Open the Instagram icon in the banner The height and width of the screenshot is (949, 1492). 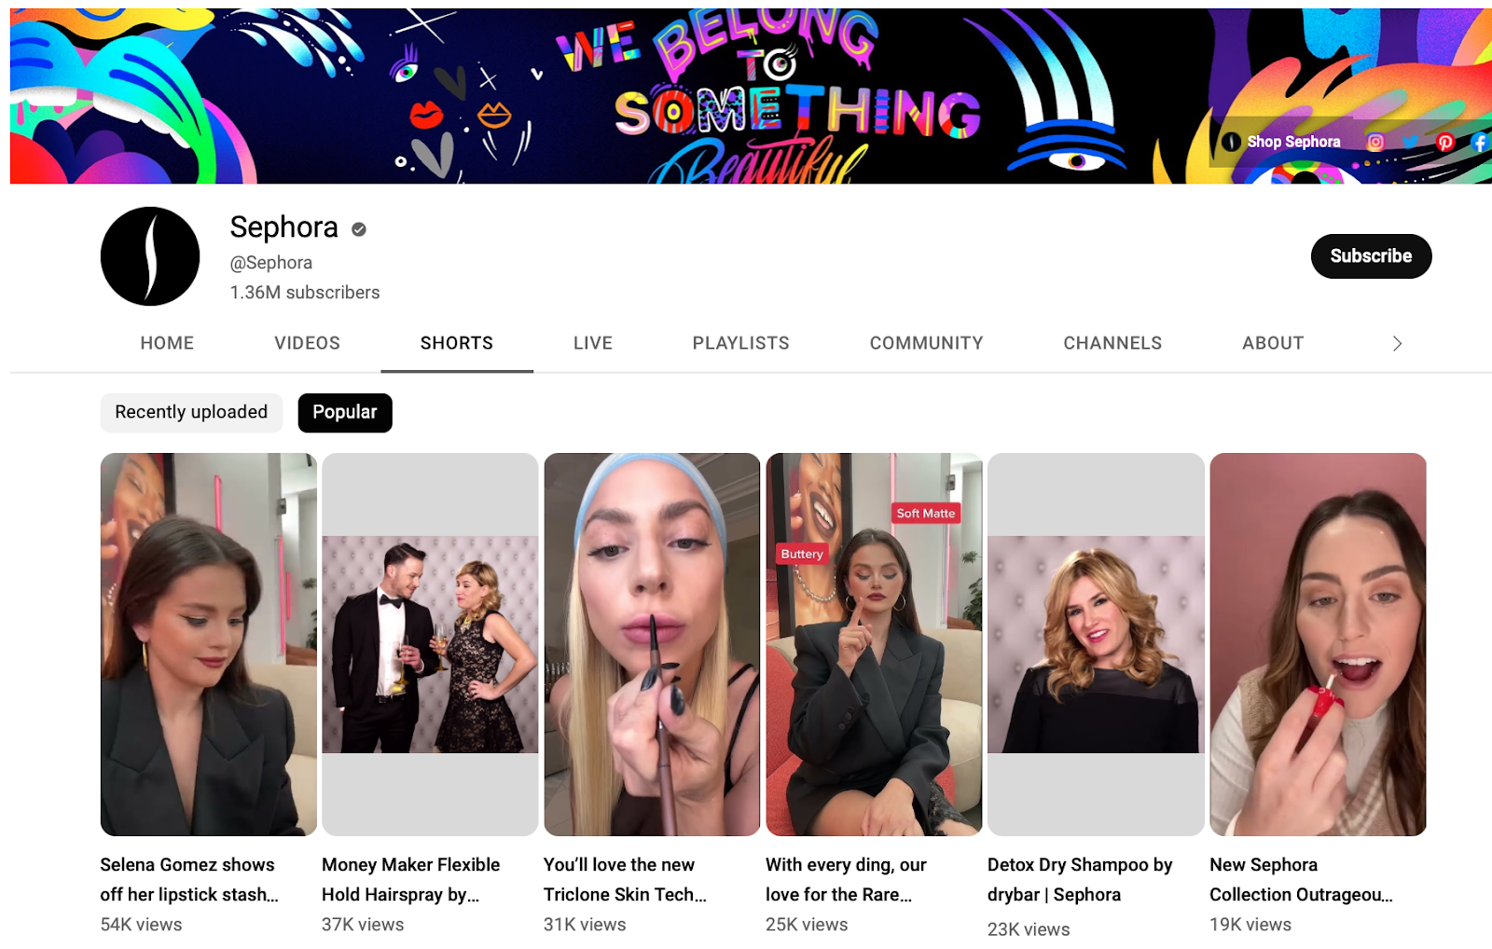point(1375,142)
